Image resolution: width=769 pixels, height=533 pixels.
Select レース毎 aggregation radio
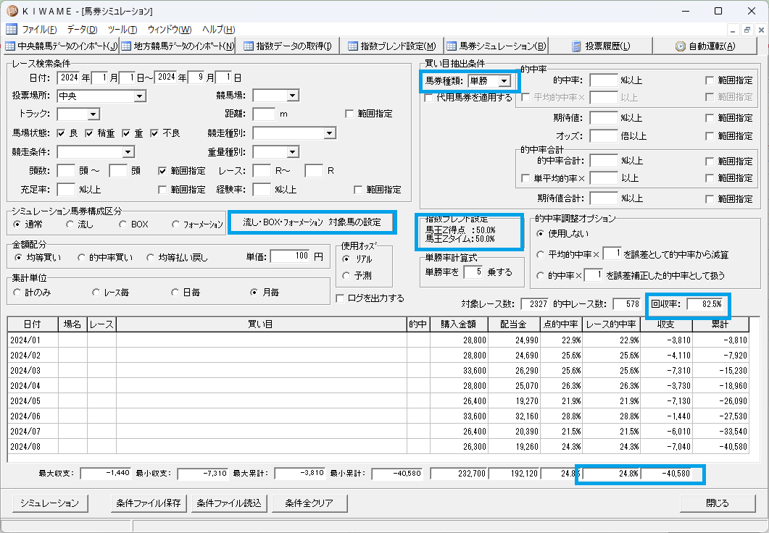(x=96, y=293)
